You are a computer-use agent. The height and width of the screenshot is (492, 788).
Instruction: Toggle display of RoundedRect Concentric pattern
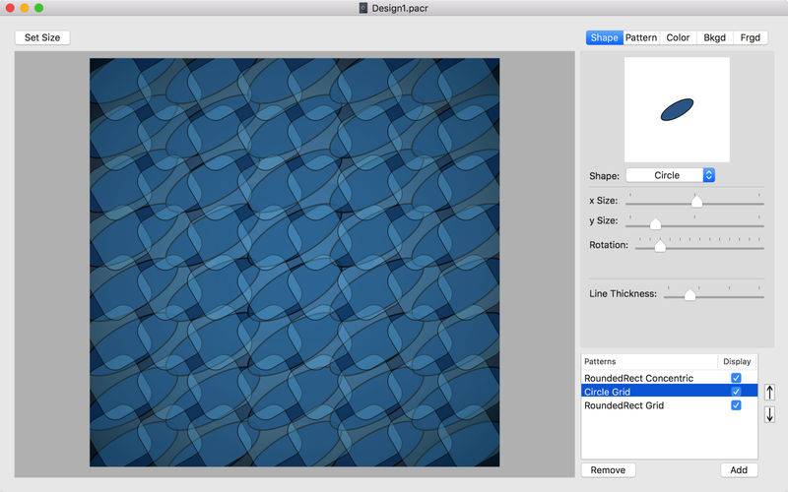pos(736,378)
